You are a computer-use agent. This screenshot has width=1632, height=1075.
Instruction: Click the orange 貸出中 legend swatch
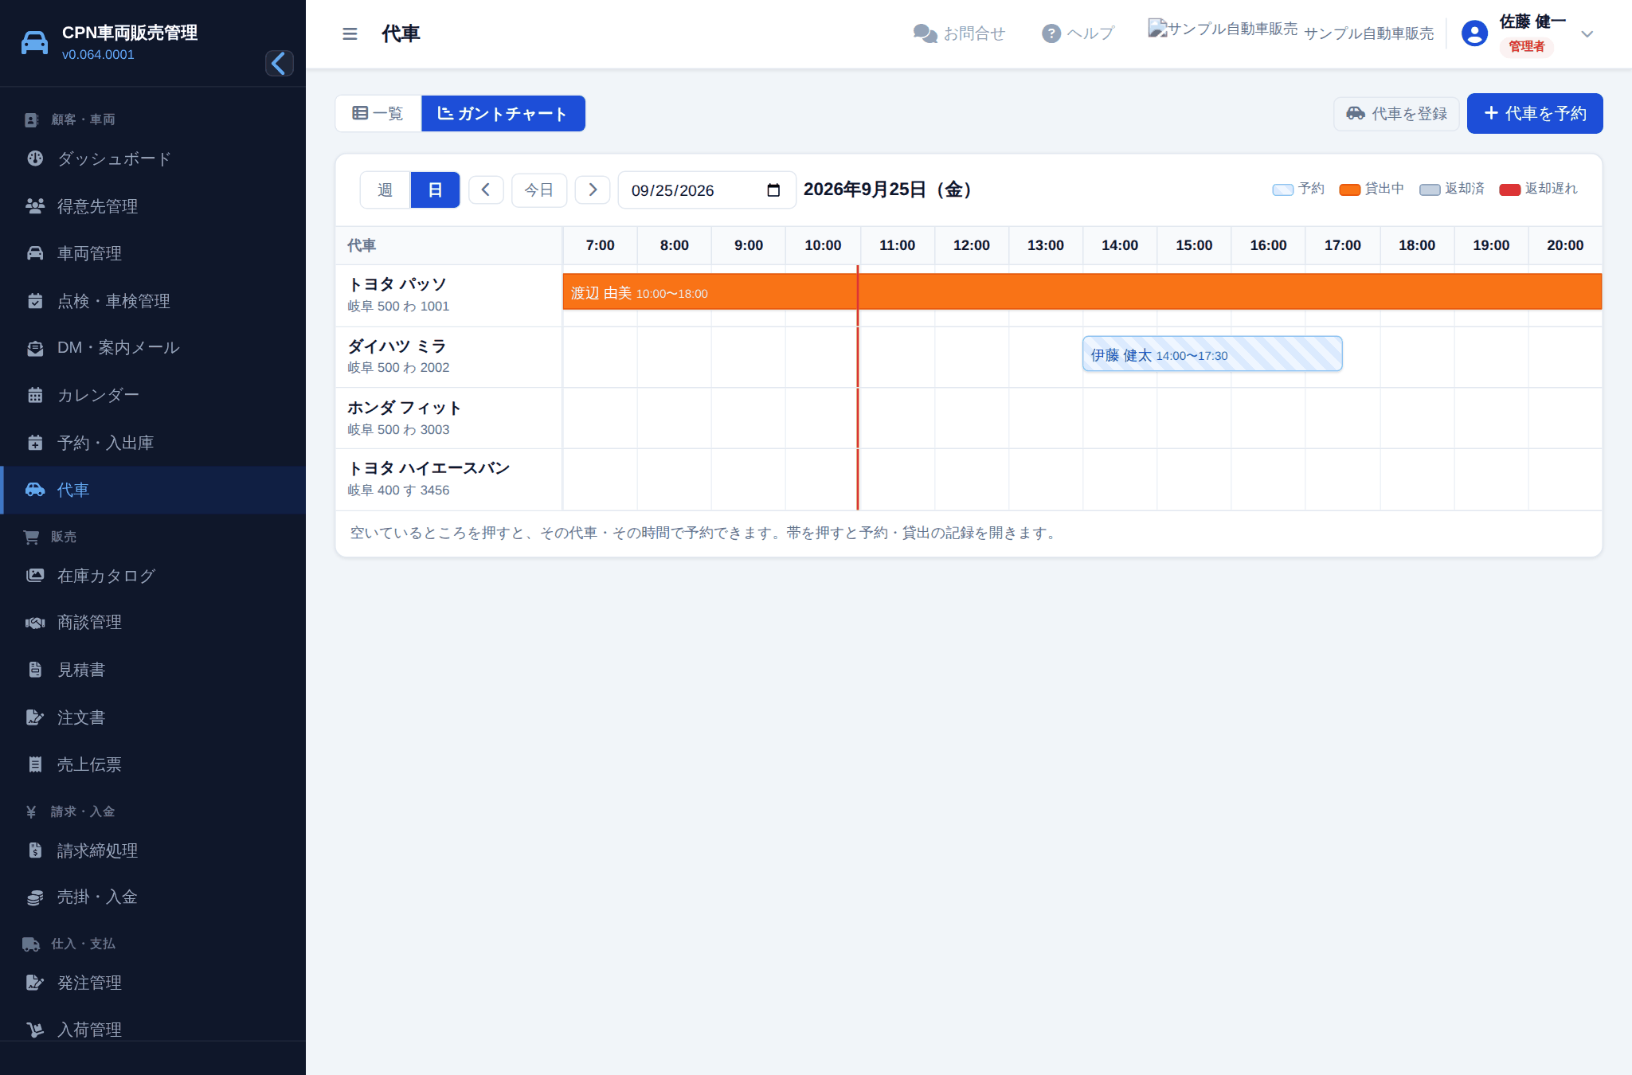point(1350,190)
